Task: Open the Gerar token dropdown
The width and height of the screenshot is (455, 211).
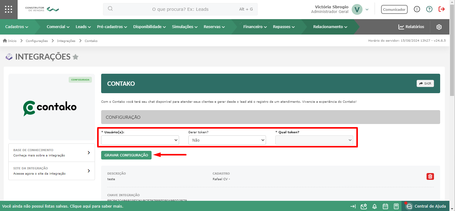Action: tap(227, 140)
